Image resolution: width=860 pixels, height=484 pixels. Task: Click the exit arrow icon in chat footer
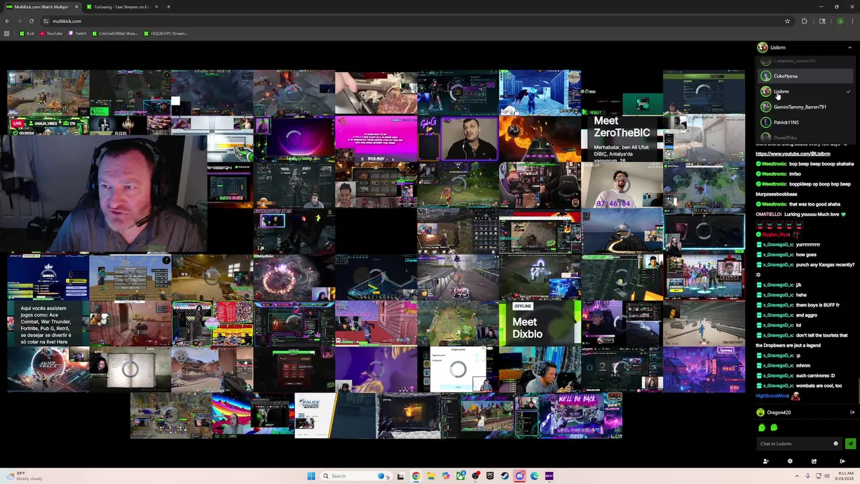(842, 461)
